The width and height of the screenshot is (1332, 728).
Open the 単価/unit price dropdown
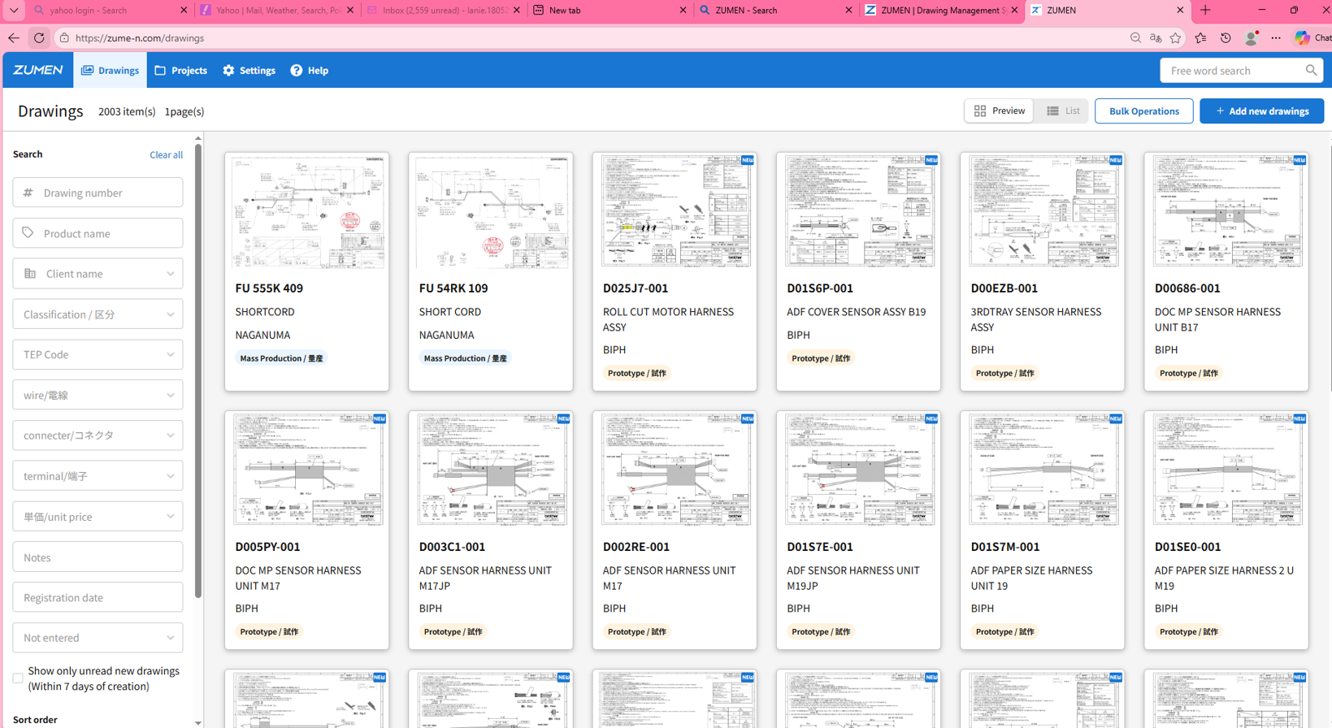(x=98, y=517)
